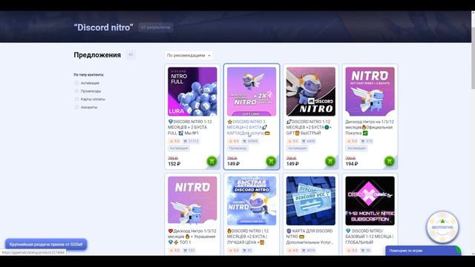Open DISCORD NITRO 1-12 МЕСЯЦЕВ FULL Мы №1 listing

pyautogui.click(x=190, y=127)
